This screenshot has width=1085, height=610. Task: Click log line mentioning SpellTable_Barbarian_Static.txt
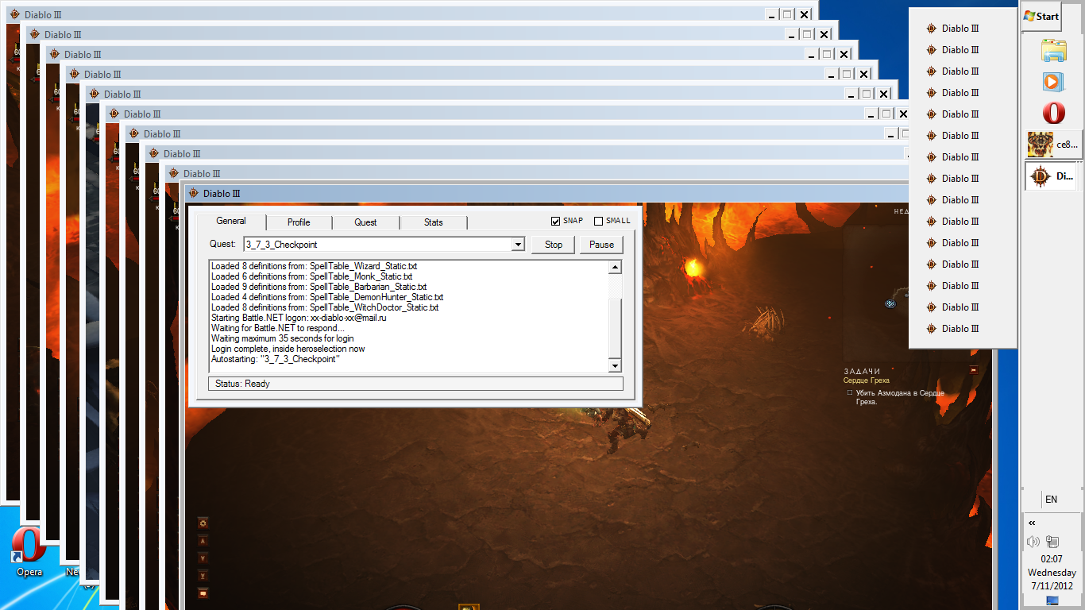click(319, 287)
